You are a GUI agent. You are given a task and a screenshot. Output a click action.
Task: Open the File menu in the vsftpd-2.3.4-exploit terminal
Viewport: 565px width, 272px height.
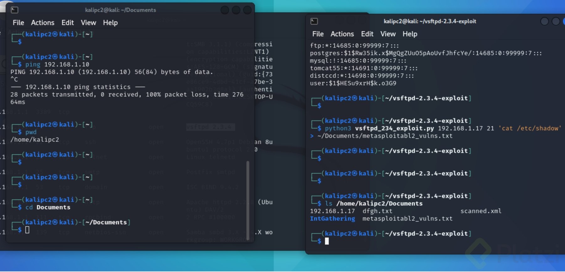pos(318,34)
